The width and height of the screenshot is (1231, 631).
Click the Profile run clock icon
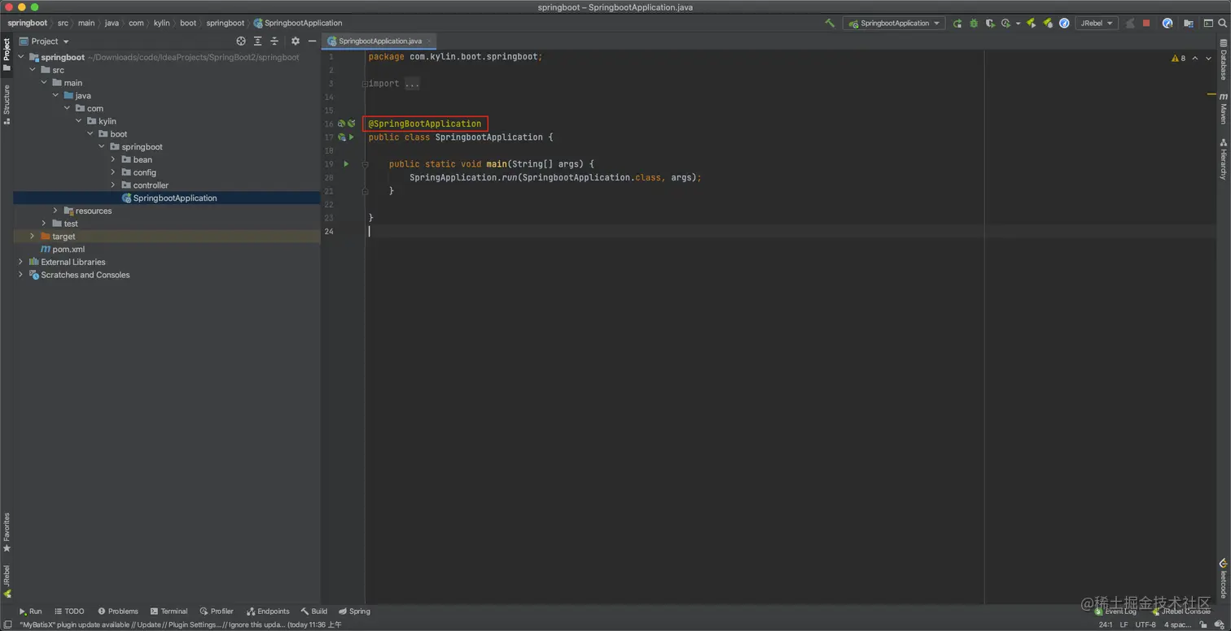1006,23
